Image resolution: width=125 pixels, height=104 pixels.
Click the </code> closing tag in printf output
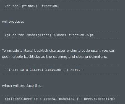click(60, 35)
